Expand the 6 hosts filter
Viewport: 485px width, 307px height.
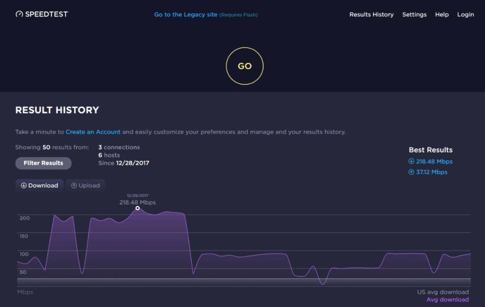(109, 155)
